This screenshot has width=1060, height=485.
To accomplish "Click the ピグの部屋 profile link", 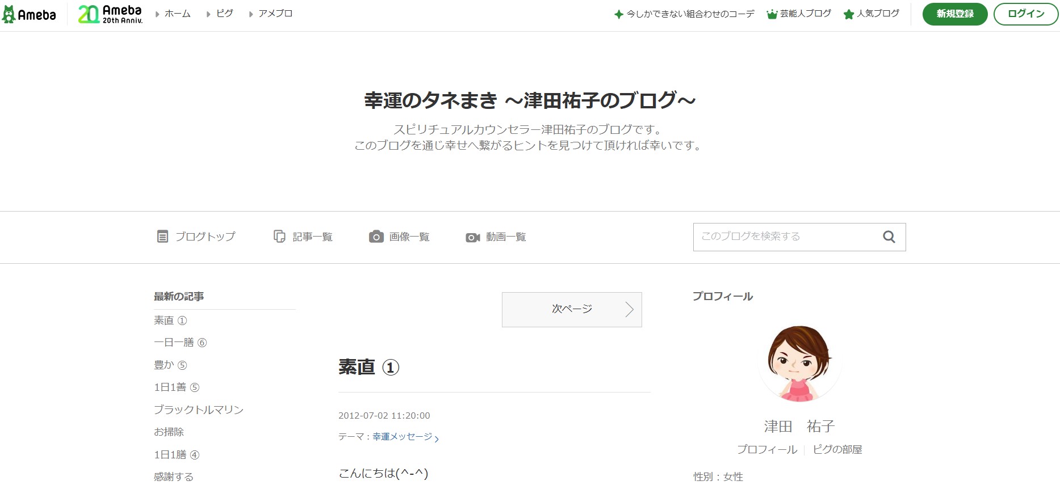I will [x=837, y=449].
